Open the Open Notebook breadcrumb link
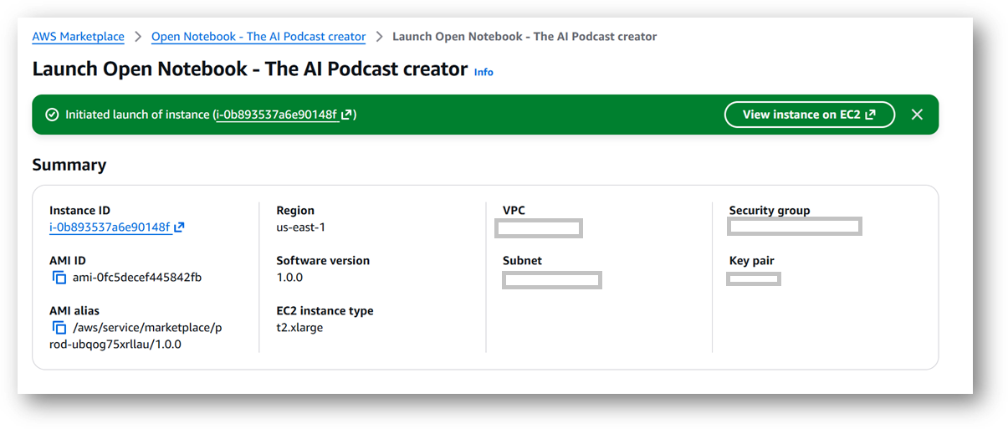 pyautogui.click(x=258, y=37)
